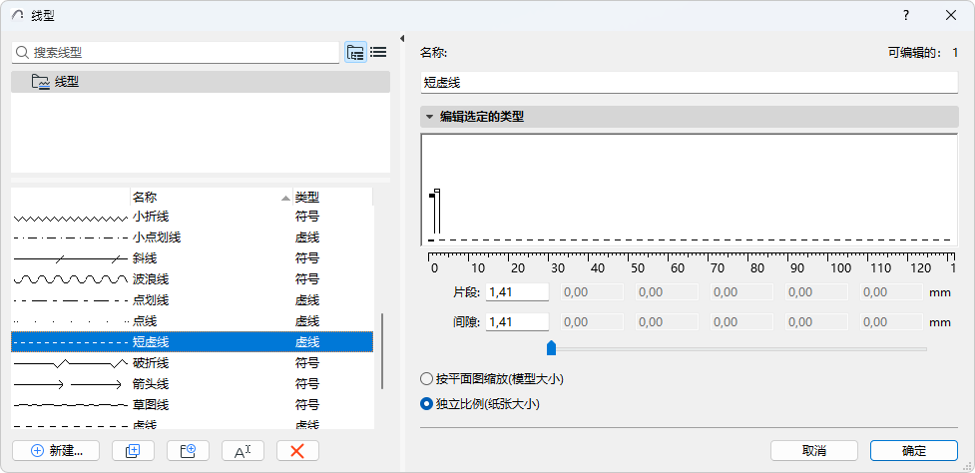Click the 搜索线型 search field
The height and width of the screenshot is (473, 975).
176,53
